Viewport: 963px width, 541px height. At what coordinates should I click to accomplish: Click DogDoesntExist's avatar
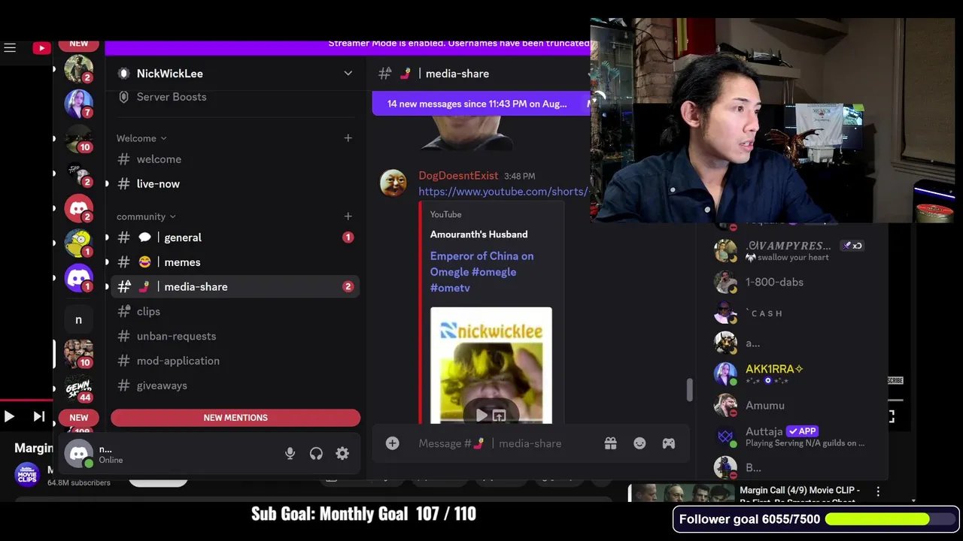393,183
